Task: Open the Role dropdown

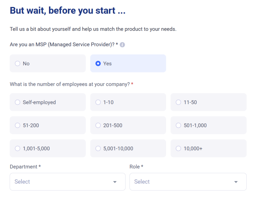Action: tap(182, 182)
